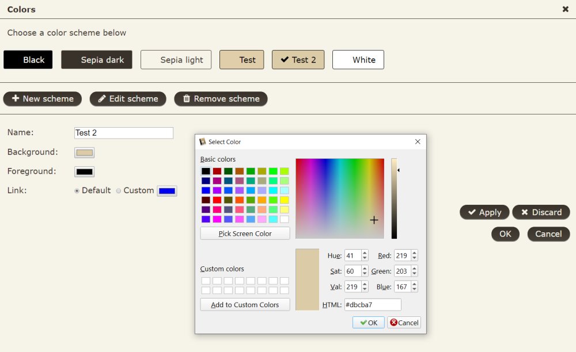576x352 pixels.
Task: Choose the Sepia light scheme
Action: point(176,60)
